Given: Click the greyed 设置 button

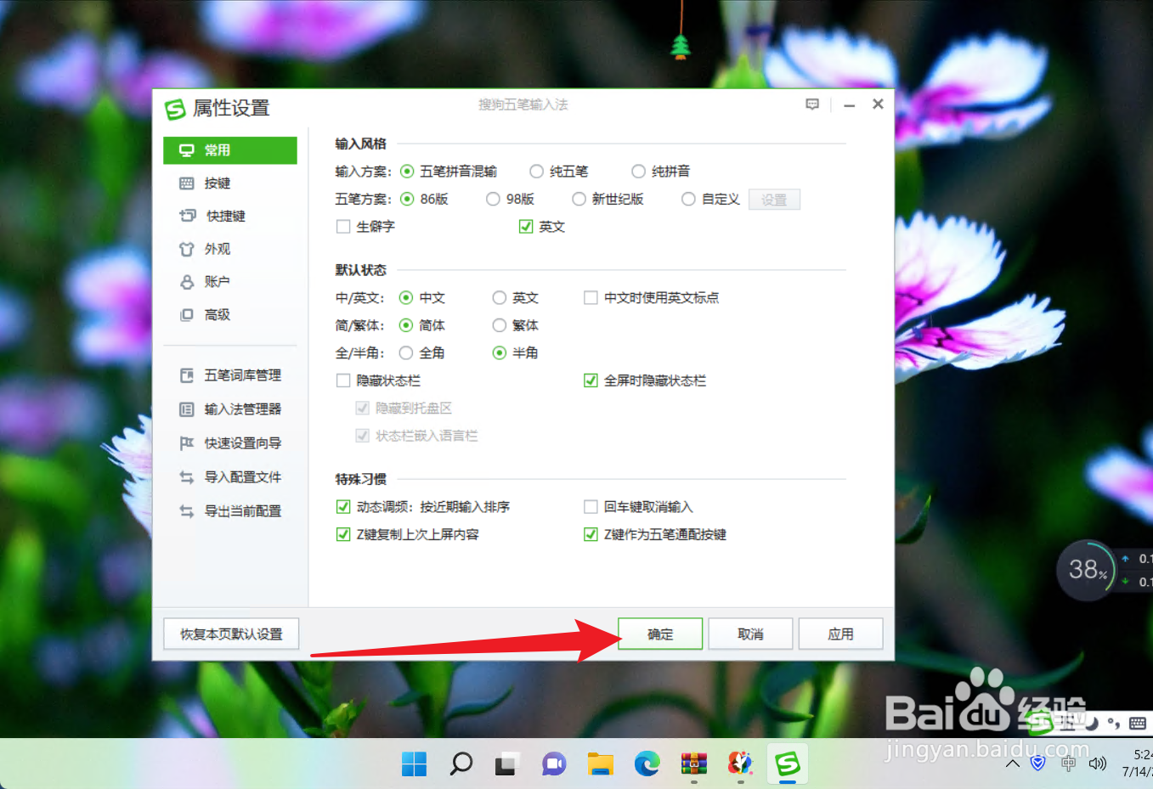Looking at the screenshot, I should pos(774,200).
